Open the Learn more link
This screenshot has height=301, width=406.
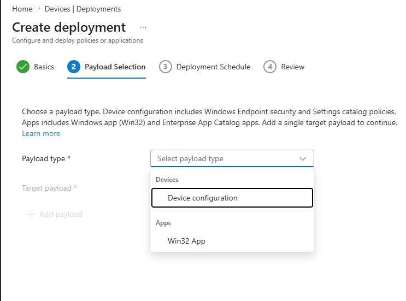(41, 133)
